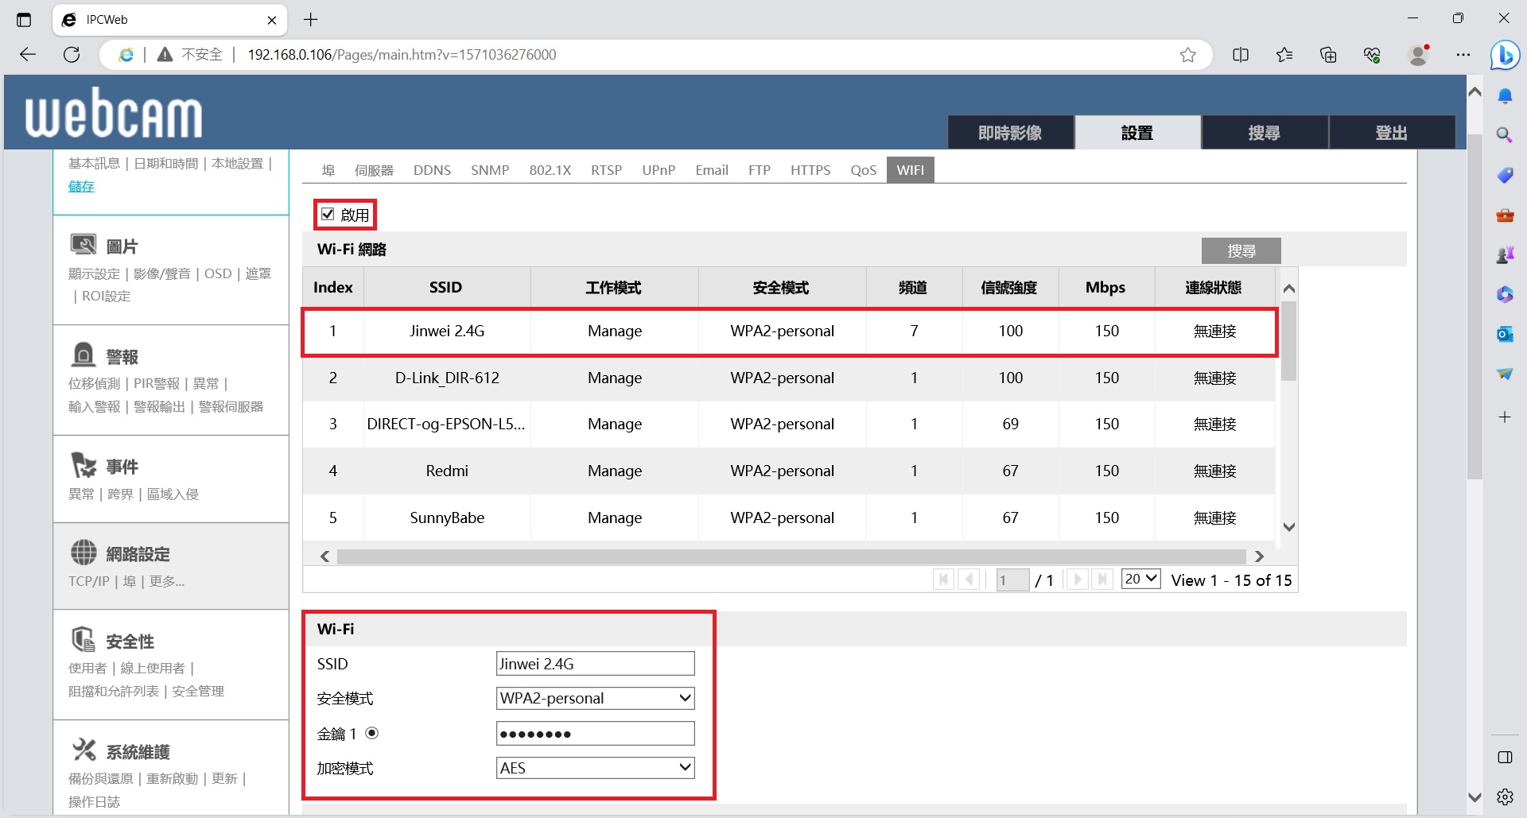Toggle sidebar panel layout icon
Screen dimensions: 1527x818
(1505, 757)
